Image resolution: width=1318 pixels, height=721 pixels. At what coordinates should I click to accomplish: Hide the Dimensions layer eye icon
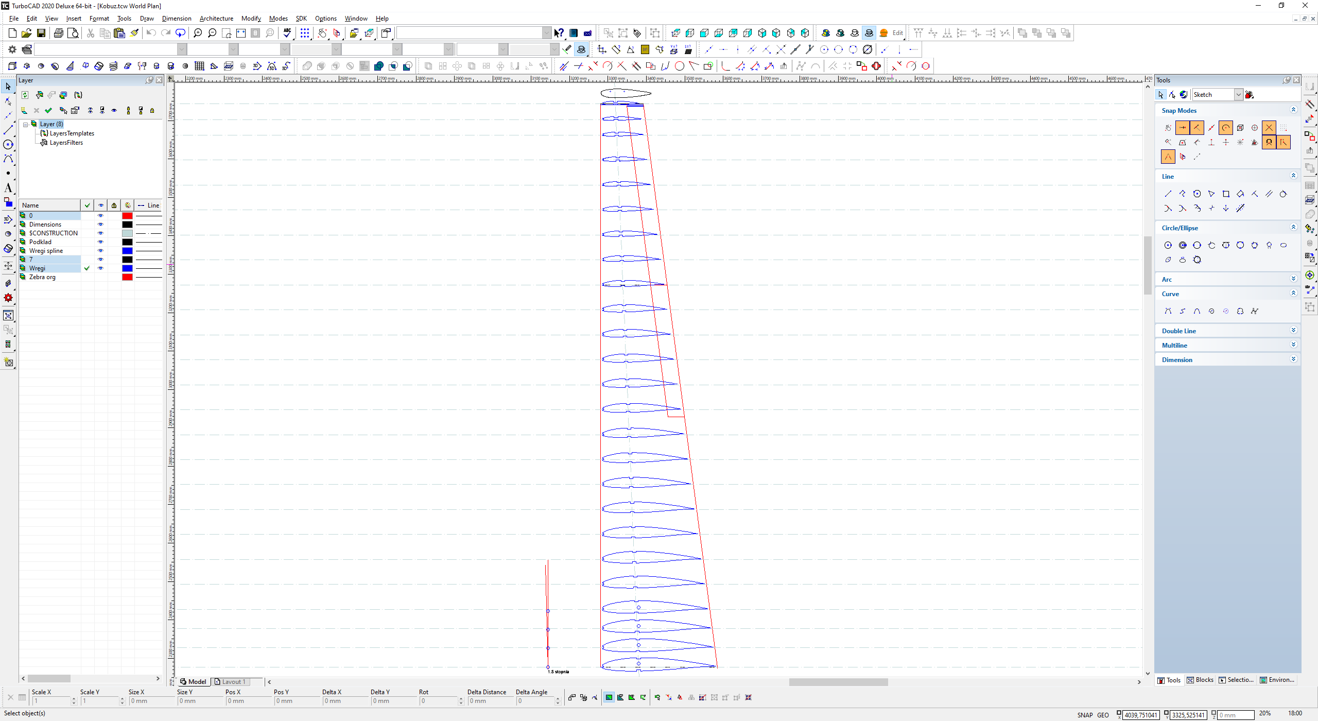point(100,225)
